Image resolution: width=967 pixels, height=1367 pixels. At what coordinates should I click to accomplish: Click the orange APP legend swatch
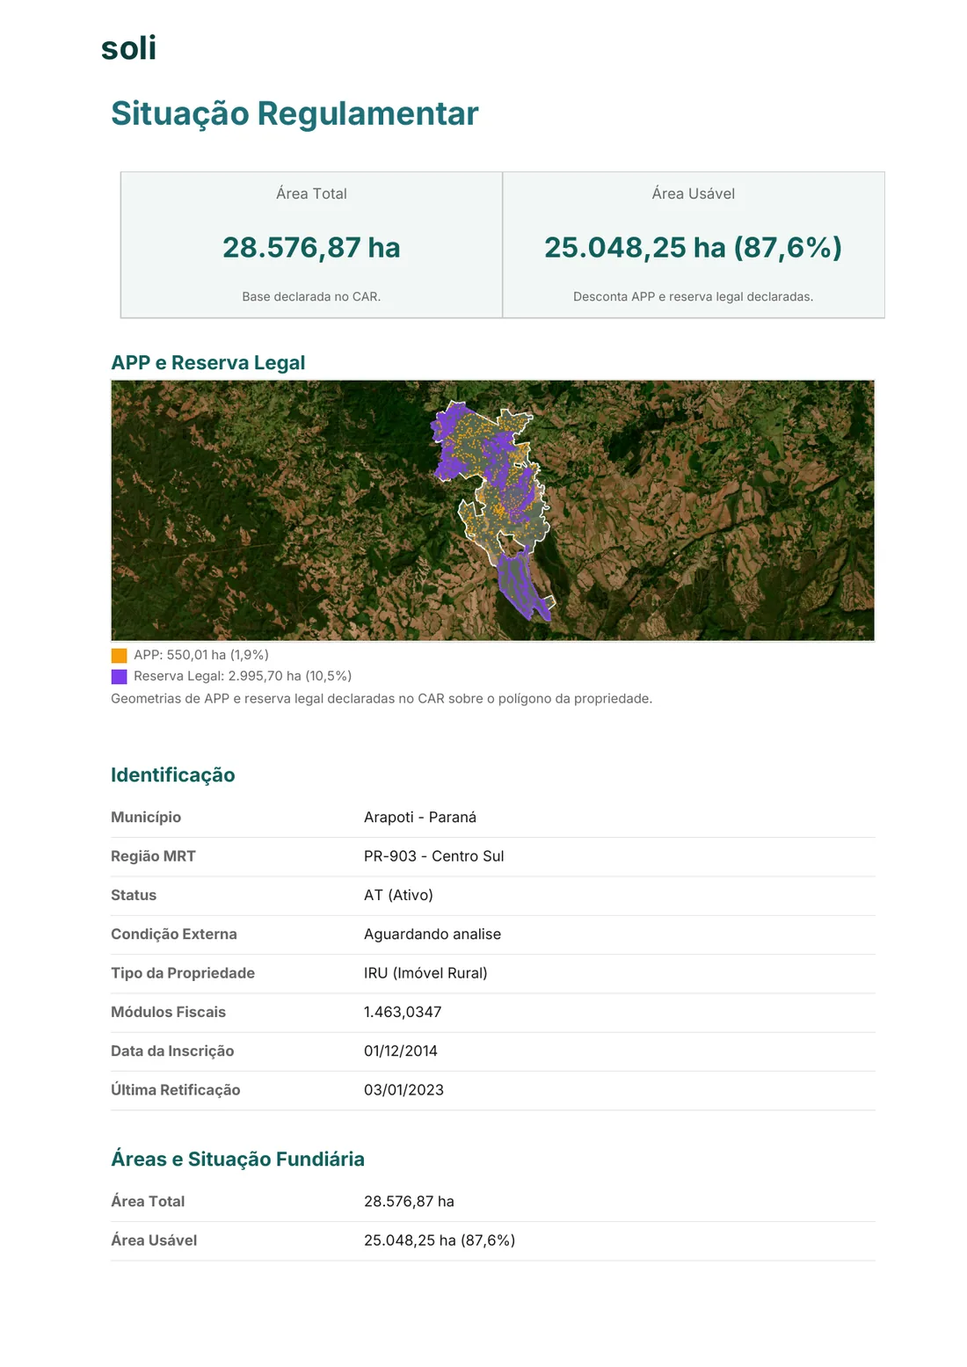pyautogui.click(x=120, y=656)
